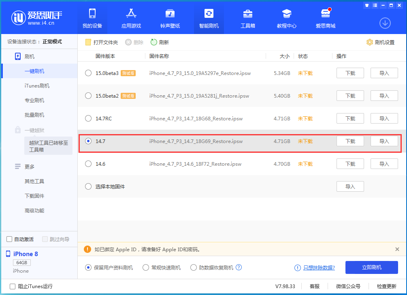Image resolution: width=407 pixels, height=295 pixels.
Task: Open the 我的设备 section
Action: [92, 18]
